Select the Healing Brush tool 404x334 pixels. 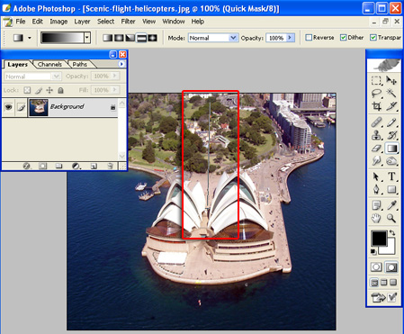376,122
